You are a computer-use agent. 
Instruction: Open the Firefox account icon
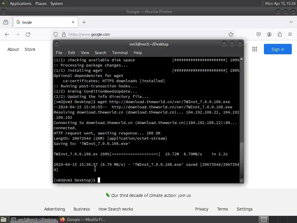point(269,34)
